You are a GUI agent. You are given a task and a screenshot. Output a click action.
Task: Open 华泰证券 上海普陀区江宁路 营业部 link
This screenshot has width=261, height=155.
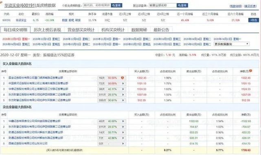38,89
